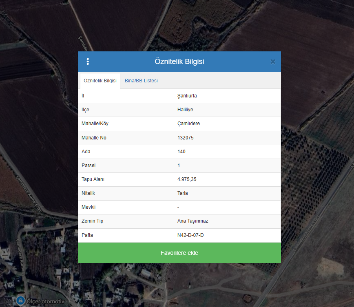The width and height of the screenshot is (354, 307).
Task: Click the Ana Taşınmaz value
Action: (193, 221)
